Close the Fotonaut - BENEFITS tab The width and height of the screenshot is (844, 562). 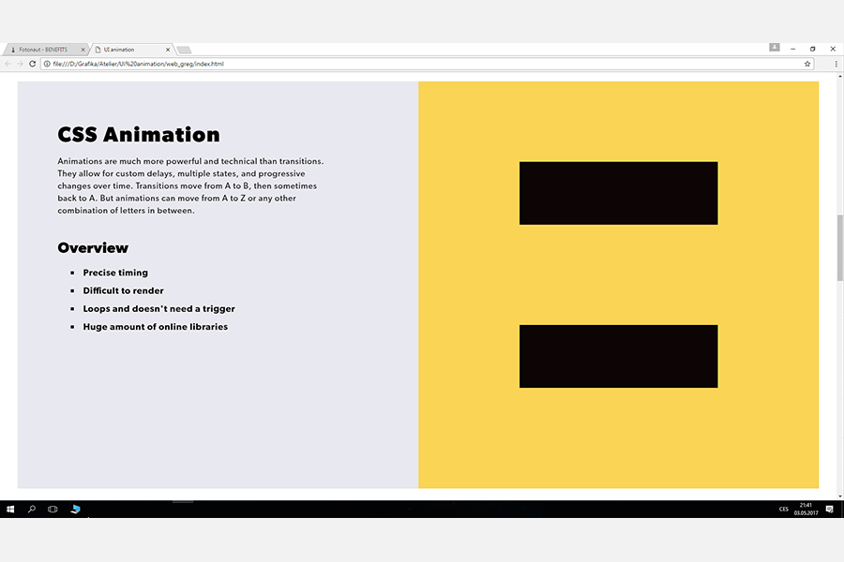tap(83, 50)
